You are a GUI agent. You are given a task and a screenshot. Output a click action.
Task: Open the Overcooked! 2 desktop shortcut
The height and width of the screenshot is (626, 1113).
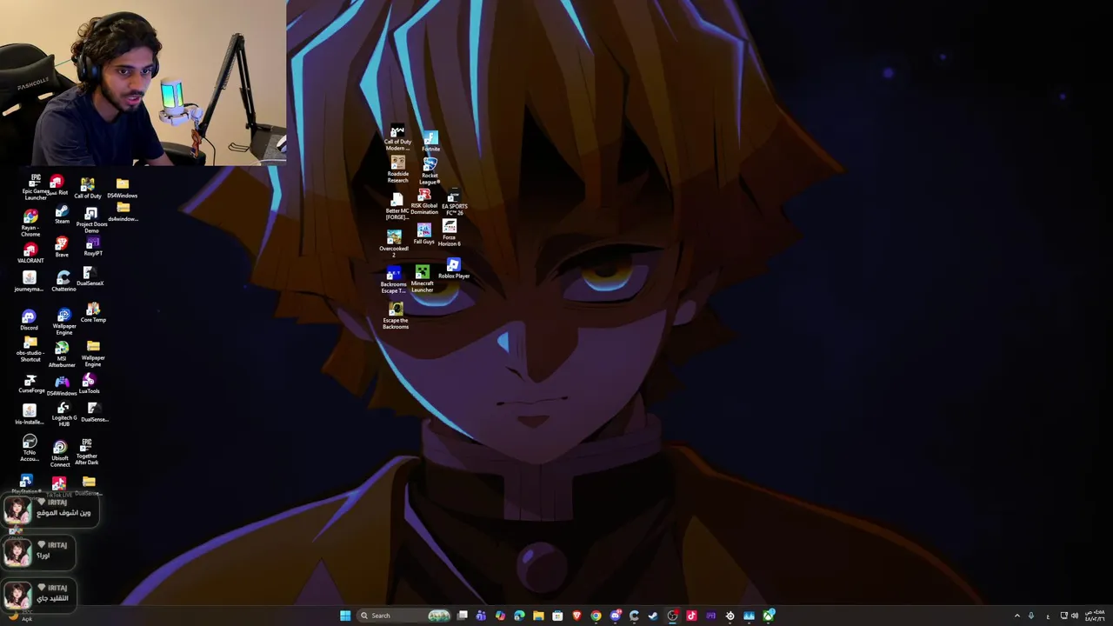point(394,243)
